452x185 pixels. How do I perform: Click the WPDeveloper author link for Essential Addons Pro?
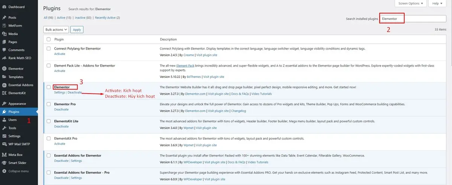193,179
